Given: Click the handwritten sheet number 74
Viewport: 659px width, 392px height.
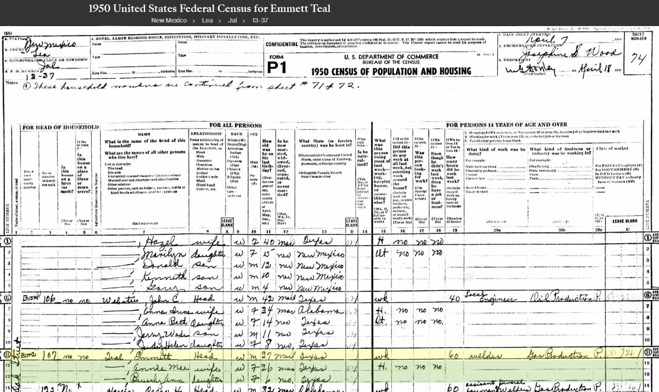Looking at the screenshot, I should 638,59.
